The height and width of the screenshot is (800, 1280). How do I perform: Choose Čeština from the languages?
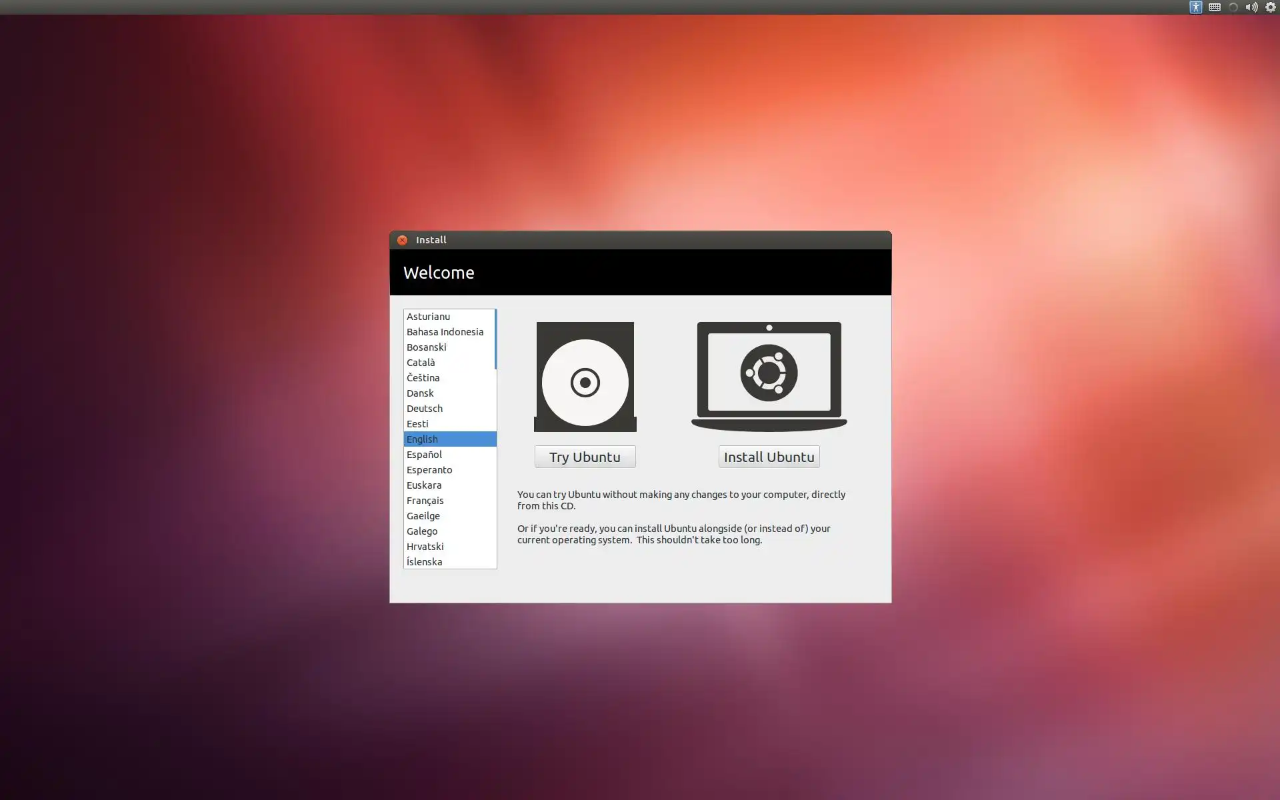(x=423, y=378)
